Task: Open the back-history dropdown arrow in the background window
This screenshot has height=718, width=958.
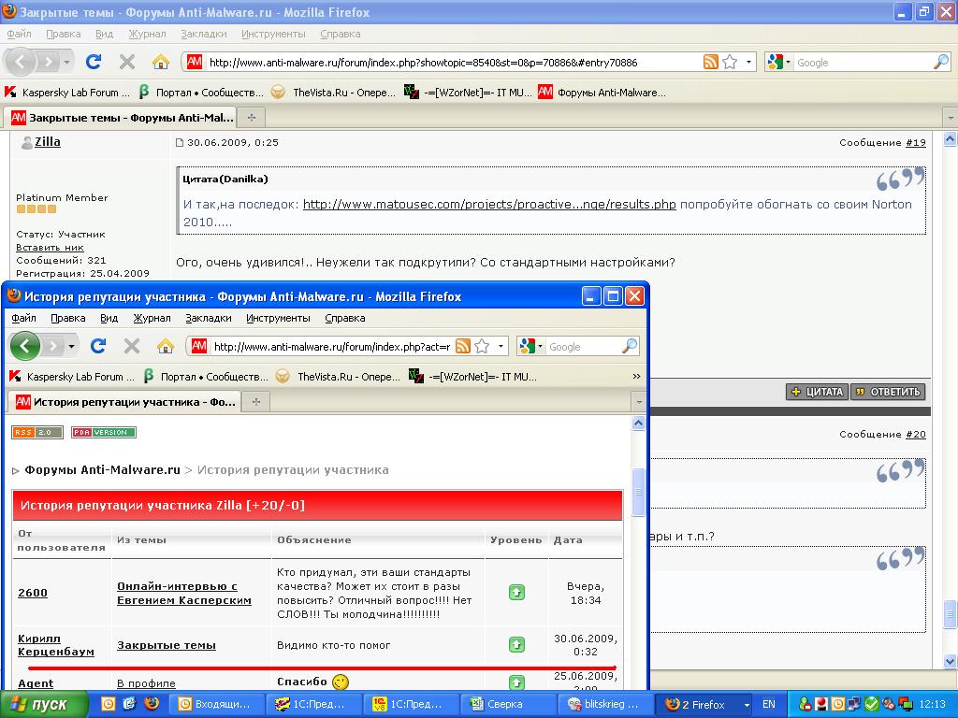Action: 66,62
